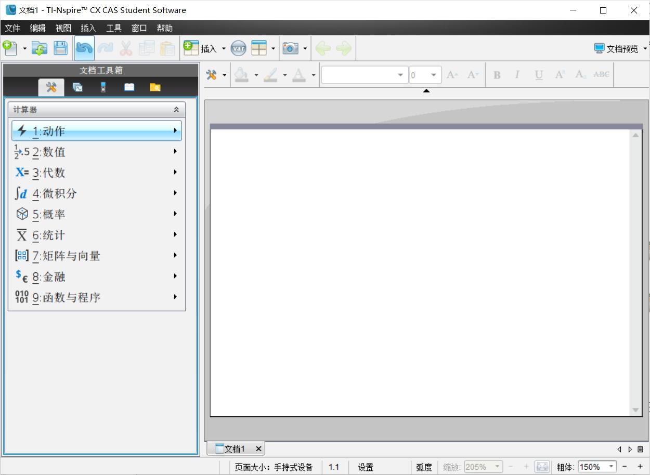Click the camera screen capture icon
The image size is (650, 475).
290,48
